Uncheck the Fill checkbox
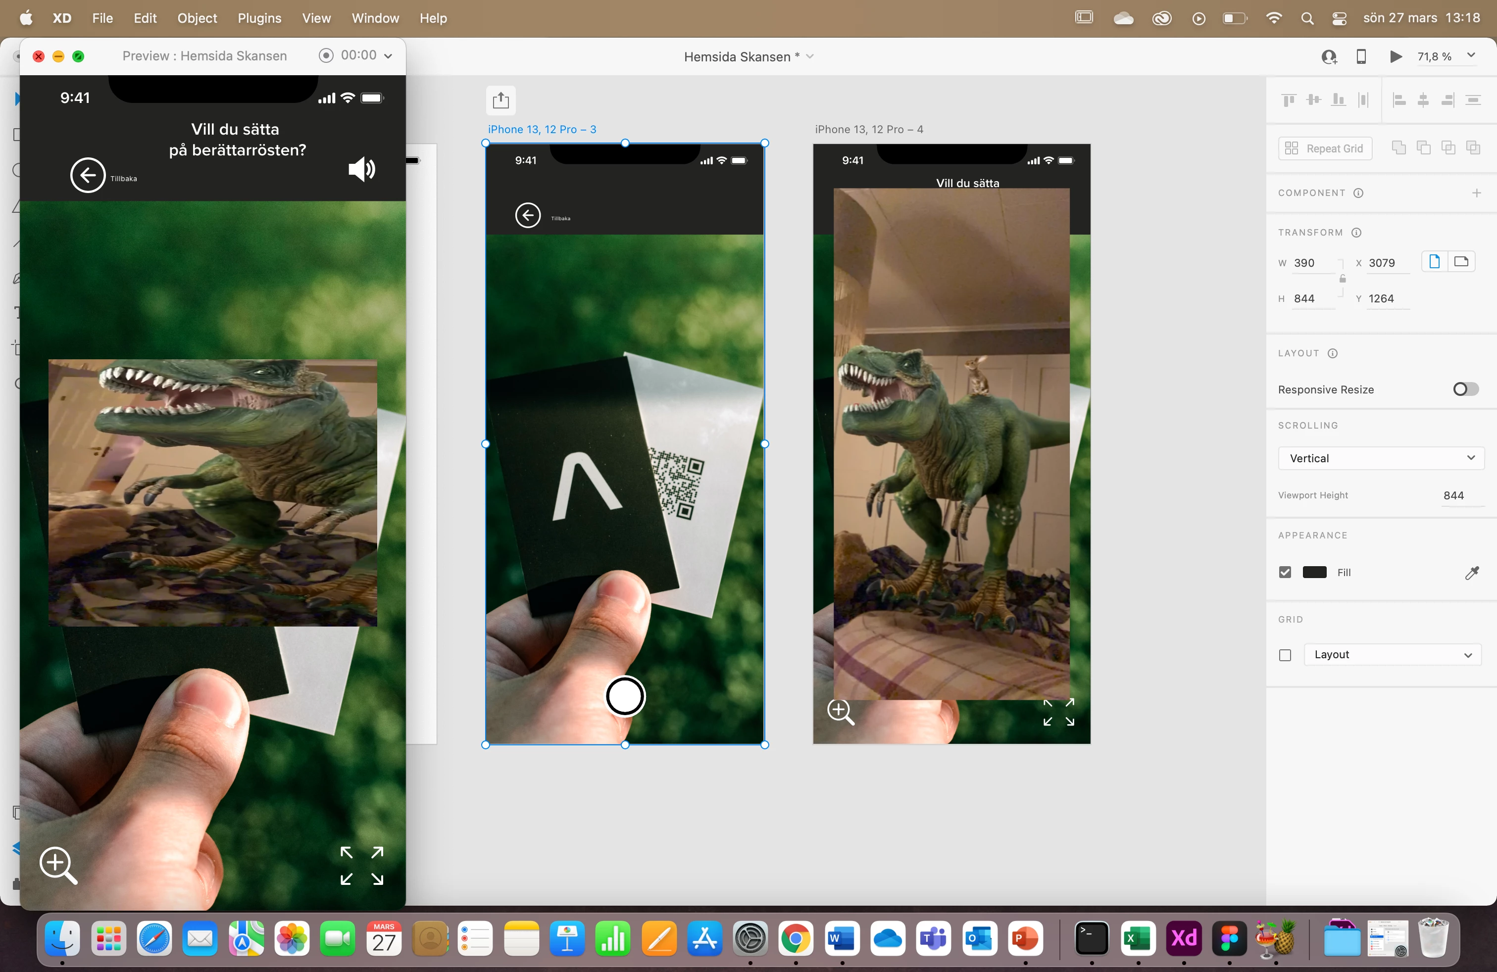The image size is (1497, 972). point(1285,572)
